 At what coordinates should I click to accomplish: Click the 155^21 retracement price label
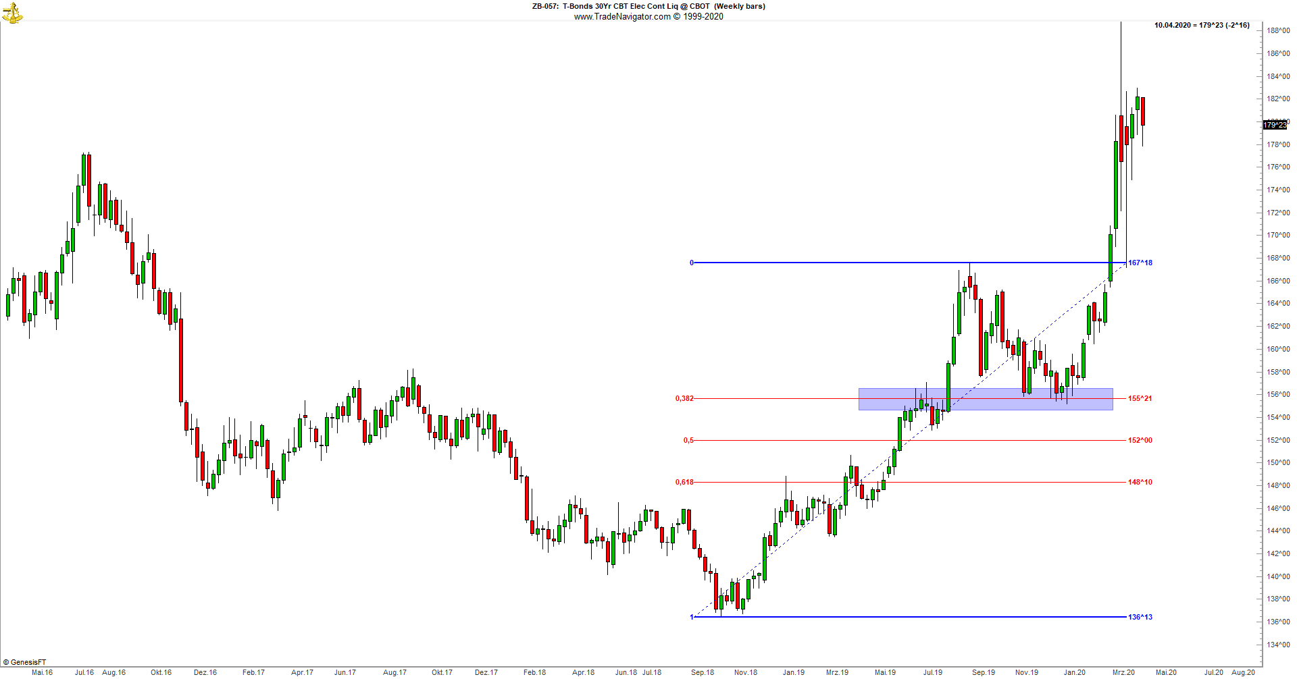(x=1140, y=398)
